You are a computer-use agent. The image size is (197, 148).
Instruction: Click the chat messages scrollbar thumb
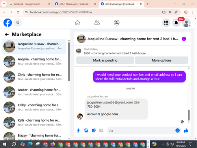[189, 115]
